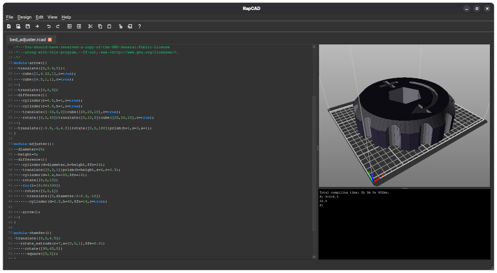The image size is (497, 273).
Task: Open the File menu
Action: tap(10, 17)
